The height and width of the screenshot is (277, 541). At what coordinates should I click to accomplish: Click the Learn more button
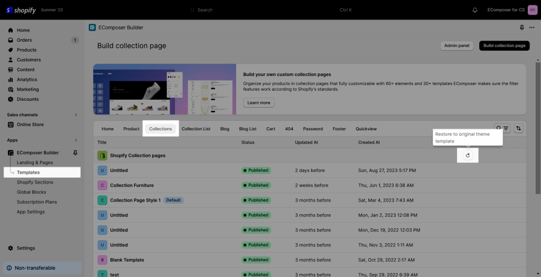tap(259, 103)
